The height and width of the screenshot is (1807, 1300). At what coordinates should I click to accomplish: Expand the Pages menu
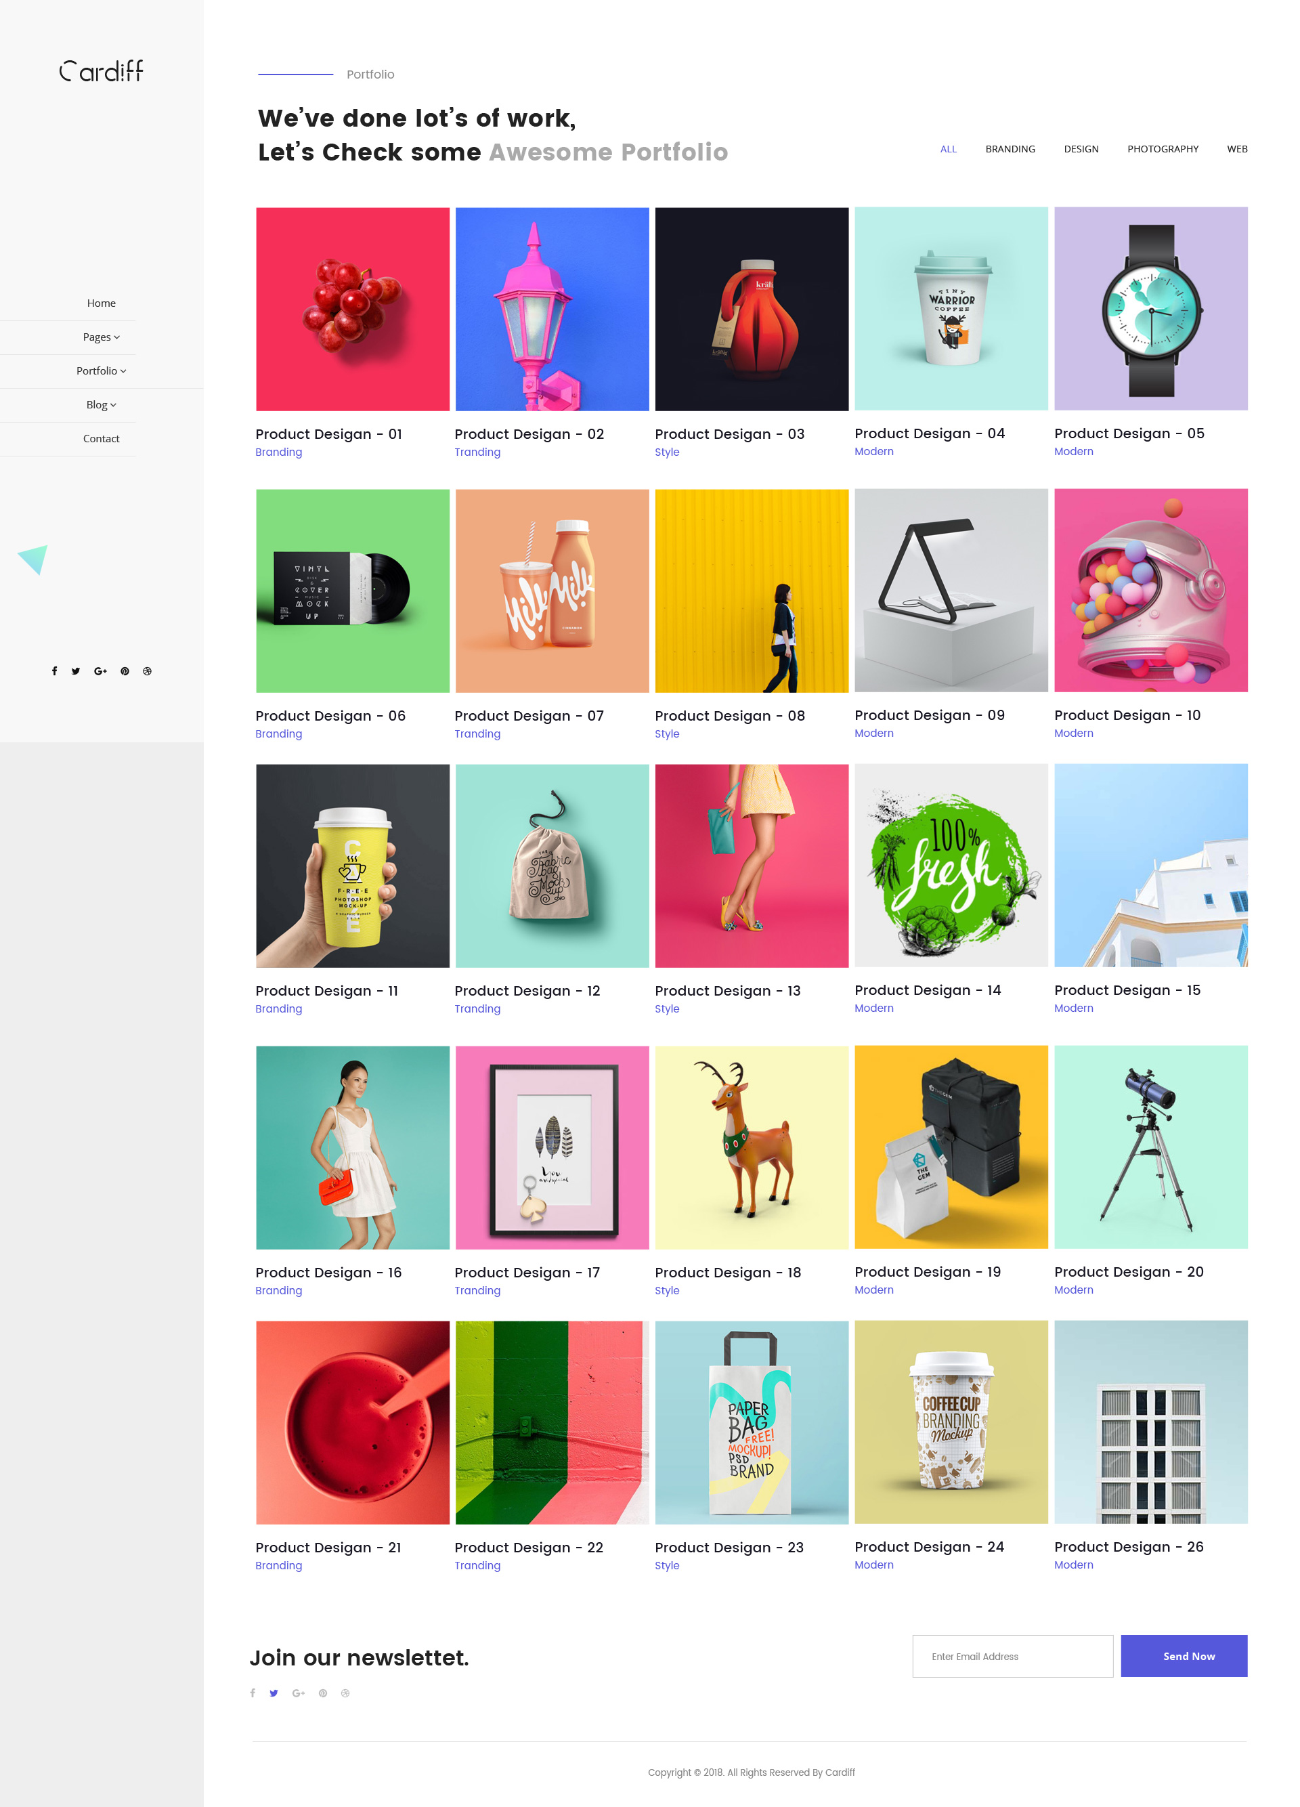101,337
